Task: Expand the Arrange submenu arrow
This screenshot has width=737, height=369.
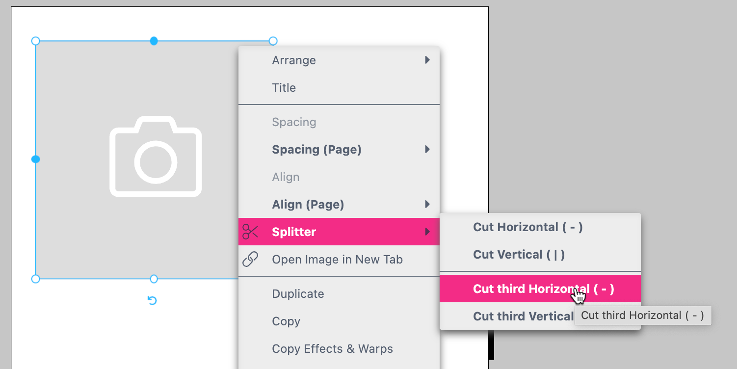Action: click(x=427, y=60)
